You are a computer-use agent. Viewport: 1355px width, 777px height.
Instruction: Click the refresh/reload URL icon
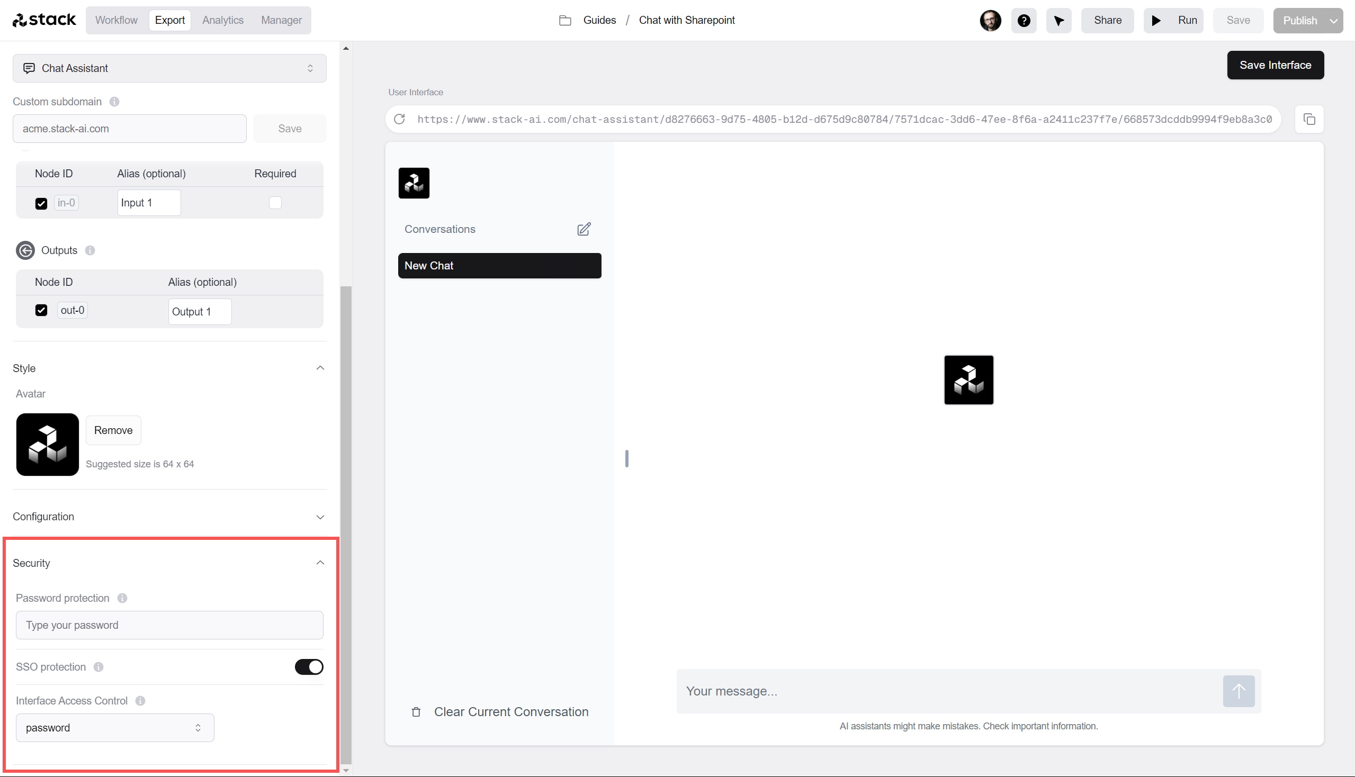400,119
